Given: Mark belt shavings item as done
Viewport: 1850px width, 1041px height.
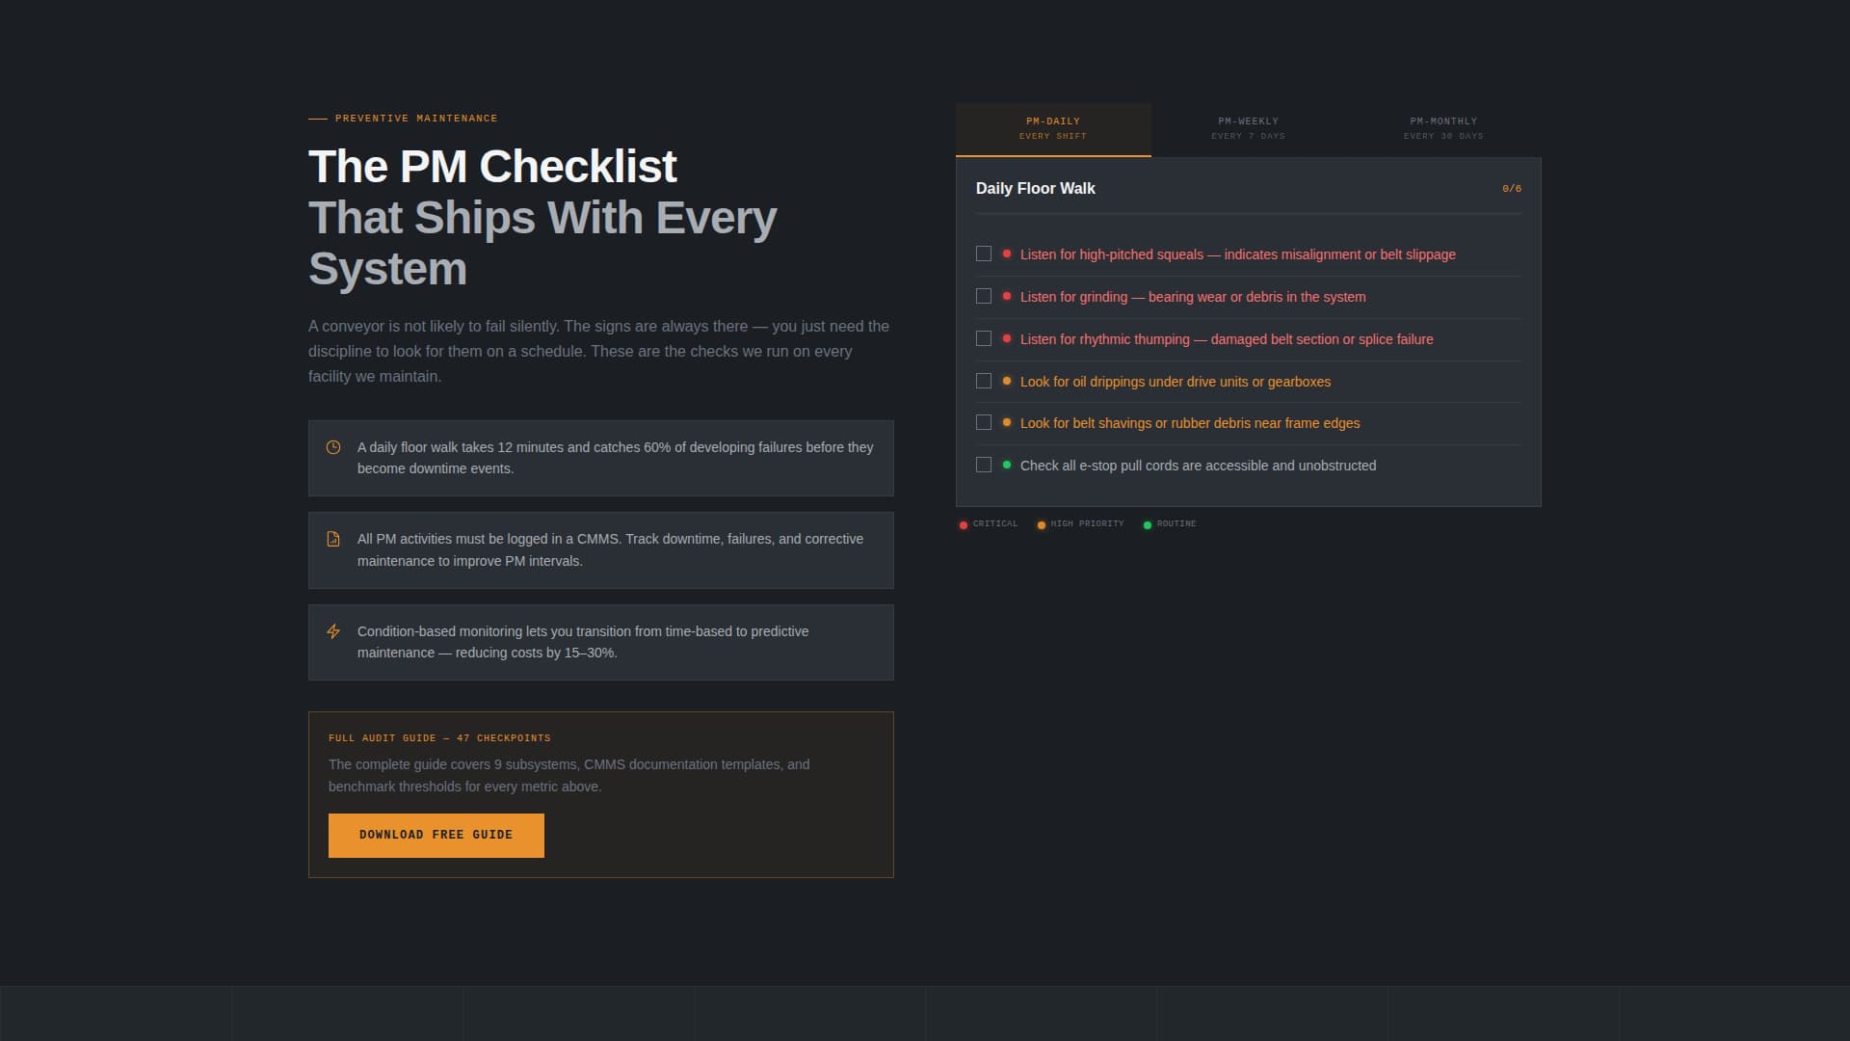Looking at the screenshot, I should pyautogui.click(x=984, y=422).
